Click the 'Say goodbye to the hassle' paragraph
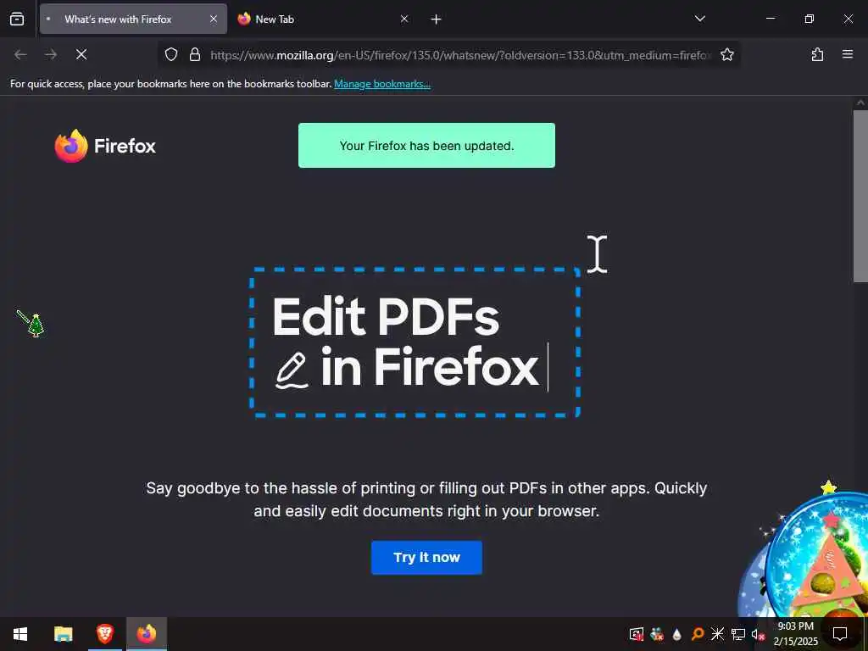This screenshot has width=868, height=651. [x=426, y=499]
